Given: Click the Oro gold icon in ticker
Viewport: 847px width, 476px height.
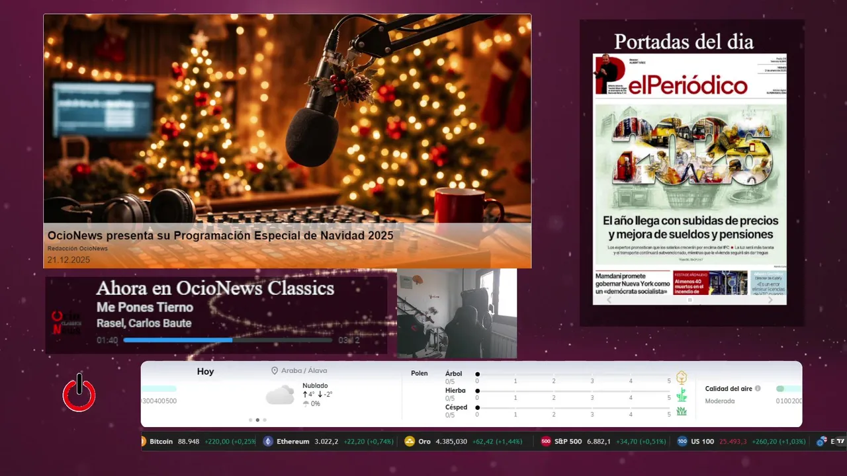Looking at the screenshot, I should [x=410, y=442].
